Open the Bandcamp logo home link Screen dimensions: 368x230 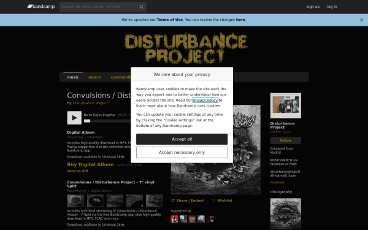pyautogui.click(x=41, y=7)
